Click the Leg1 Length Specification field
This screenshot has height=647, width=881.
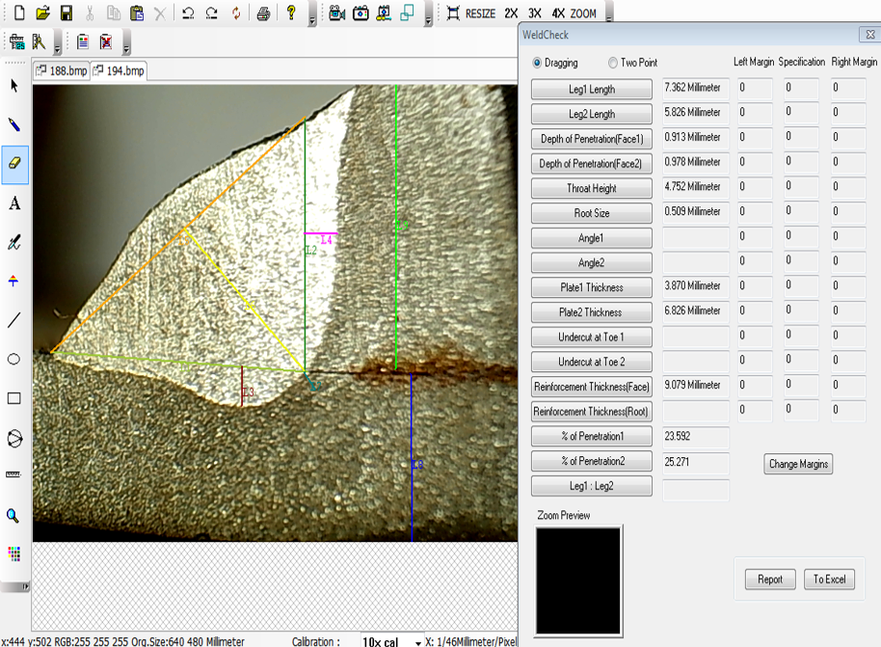coord(801,89)
